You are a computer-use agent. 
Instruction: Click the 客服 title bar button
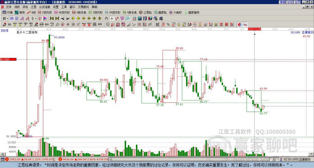282,2
